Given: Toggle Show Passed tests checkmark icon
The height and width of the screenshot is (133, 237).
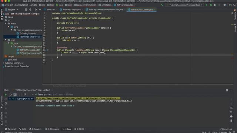Looking at the screenshot, I should coord(11,95).
